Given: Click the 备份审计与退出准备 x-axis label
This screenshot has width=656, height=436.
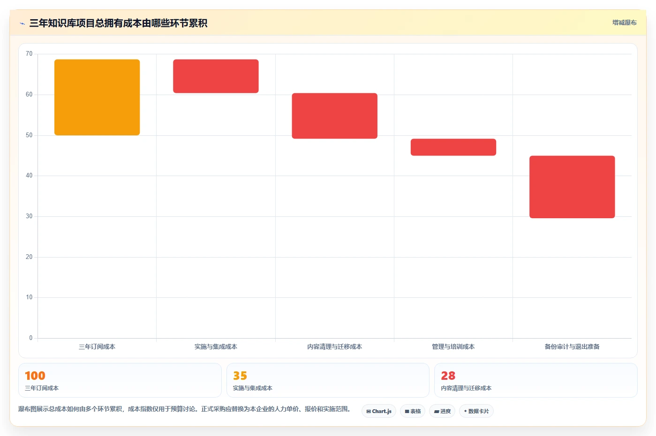Looking at the screenshot, I should tap(572, 347).
